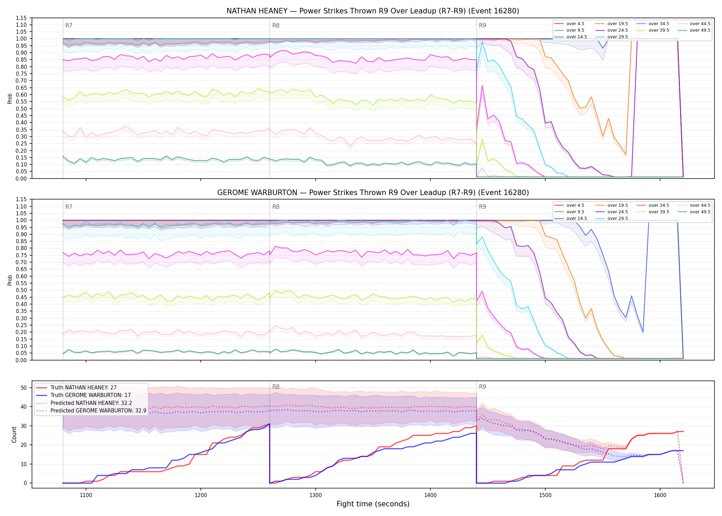Click the 1200 tick on the time axis
Screen dimensions: 722x516
[x=201, y=495]
